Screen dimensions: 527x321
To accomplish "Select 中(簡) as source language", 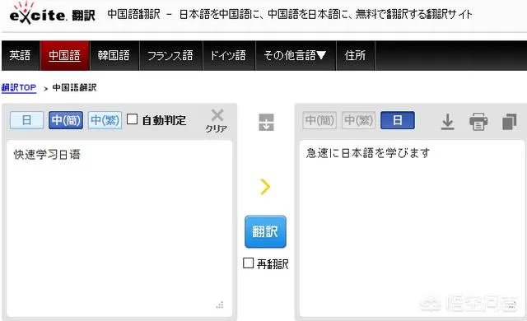I will click(x=66, y=120).
